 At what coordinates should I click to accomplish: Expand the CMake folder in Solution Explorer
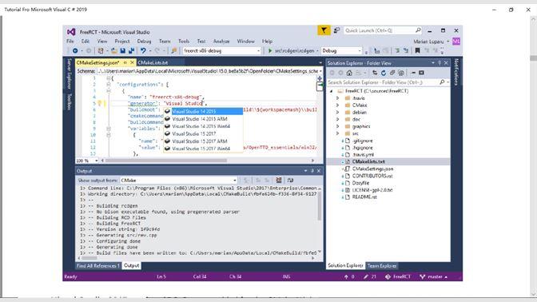coord(338,105)
